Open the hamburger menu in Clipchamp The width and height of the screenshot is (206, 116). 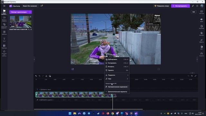point(4,6)
